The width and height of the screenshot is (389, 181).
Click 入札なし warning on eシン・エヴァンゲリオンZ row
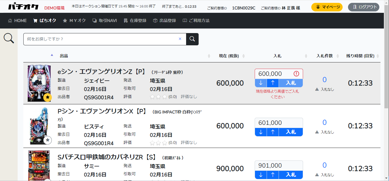[325, 89]
